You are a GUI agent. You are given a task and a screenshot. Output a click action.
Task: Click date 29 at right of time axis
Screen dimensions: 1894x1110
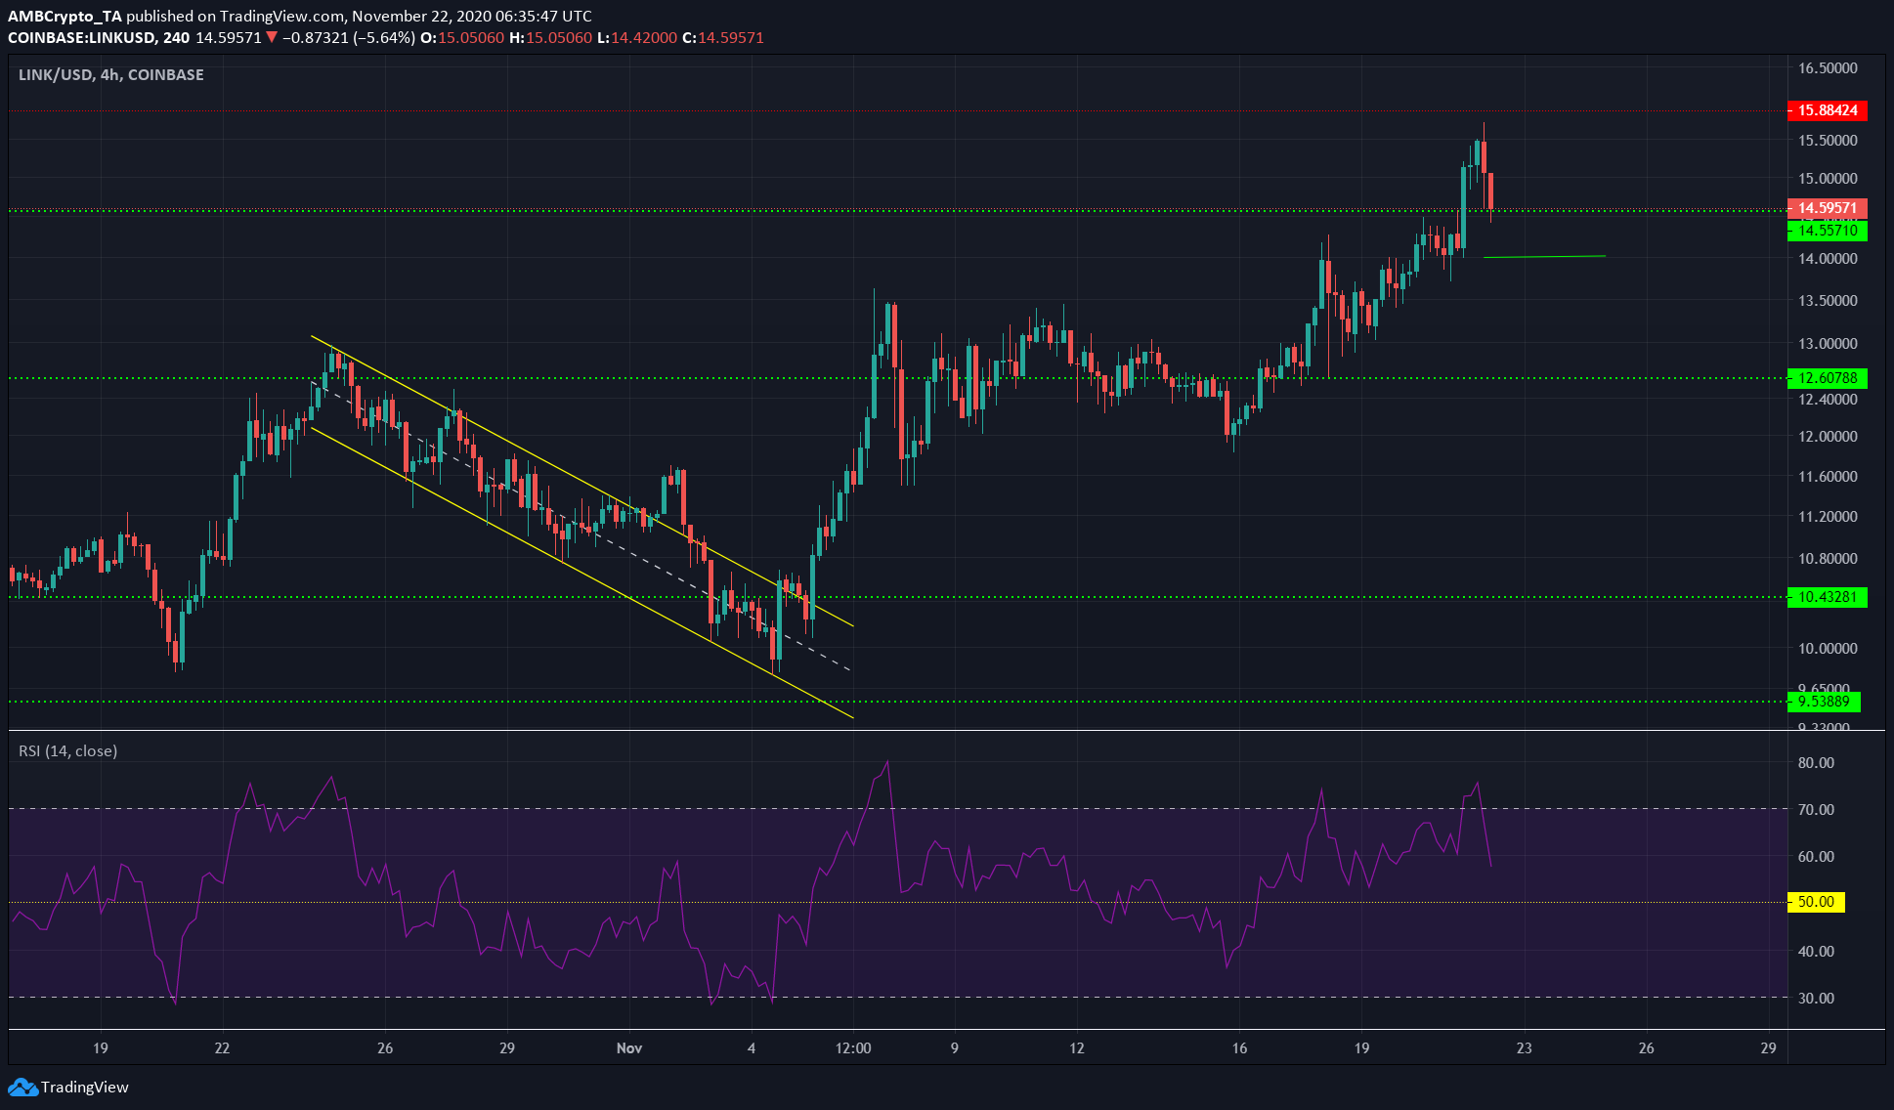(1768, 1048)
